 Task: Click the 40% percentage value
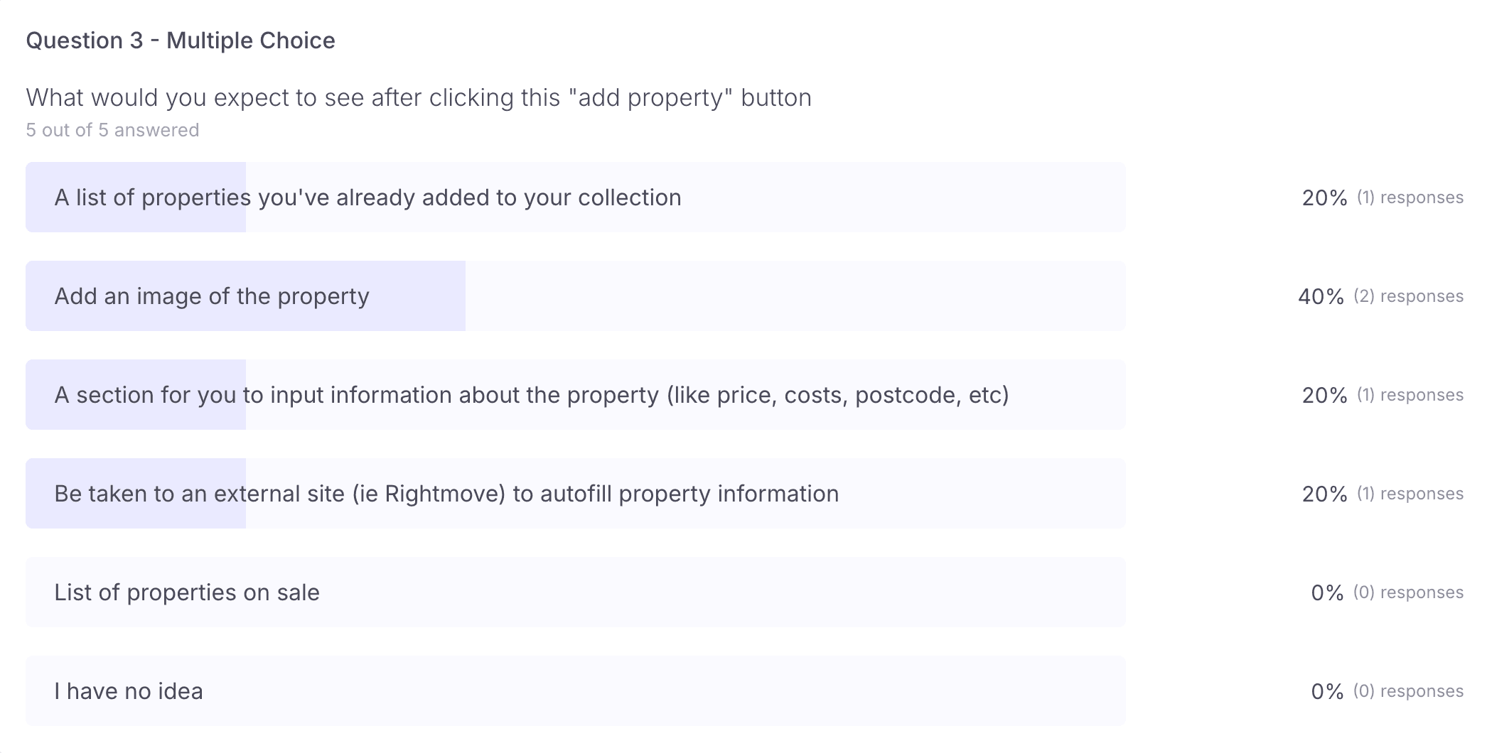[1321, 296]
